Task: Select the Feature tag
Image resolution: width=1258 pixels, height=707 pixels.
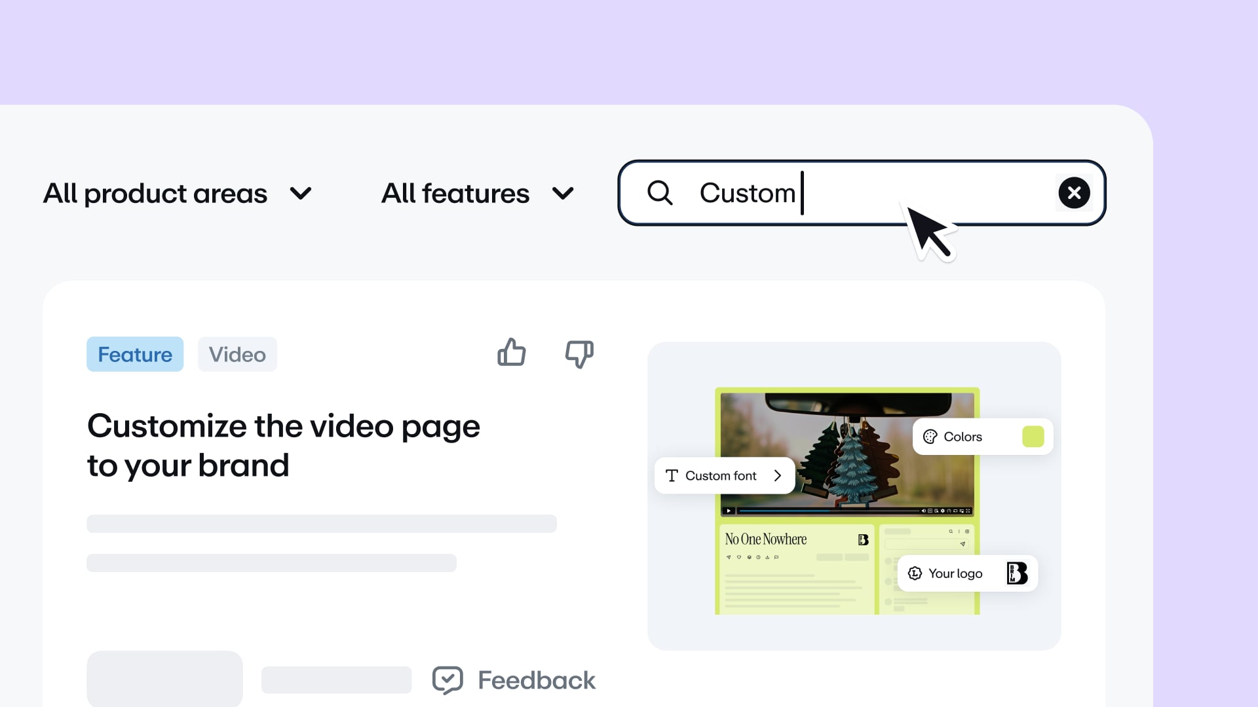Action: (x=135, y=354)
